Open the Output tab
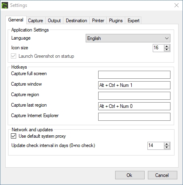This screenshot has width=183, height=185. (54, 21)
